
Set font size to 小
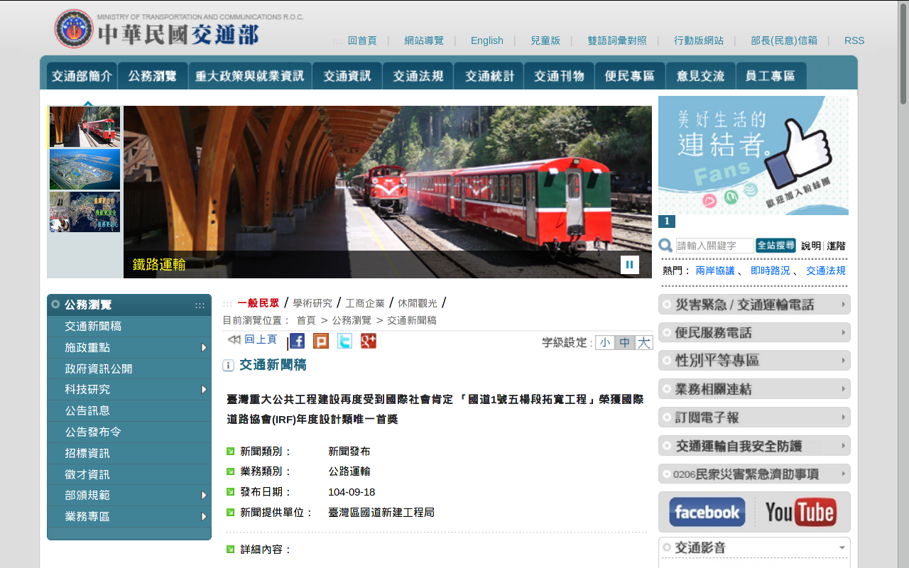604,342
